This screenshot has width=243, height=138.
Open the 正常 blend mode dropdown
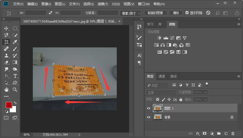[x=161, y=92]
